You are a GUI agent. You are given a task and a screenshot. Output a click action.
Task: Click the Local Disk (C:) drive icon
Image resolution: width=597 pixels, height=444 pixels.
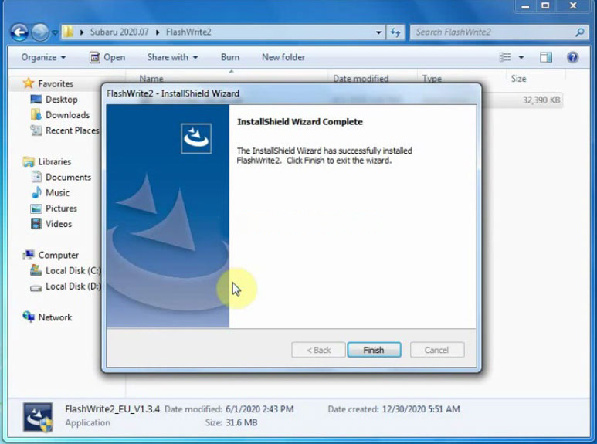coord(36,270)
